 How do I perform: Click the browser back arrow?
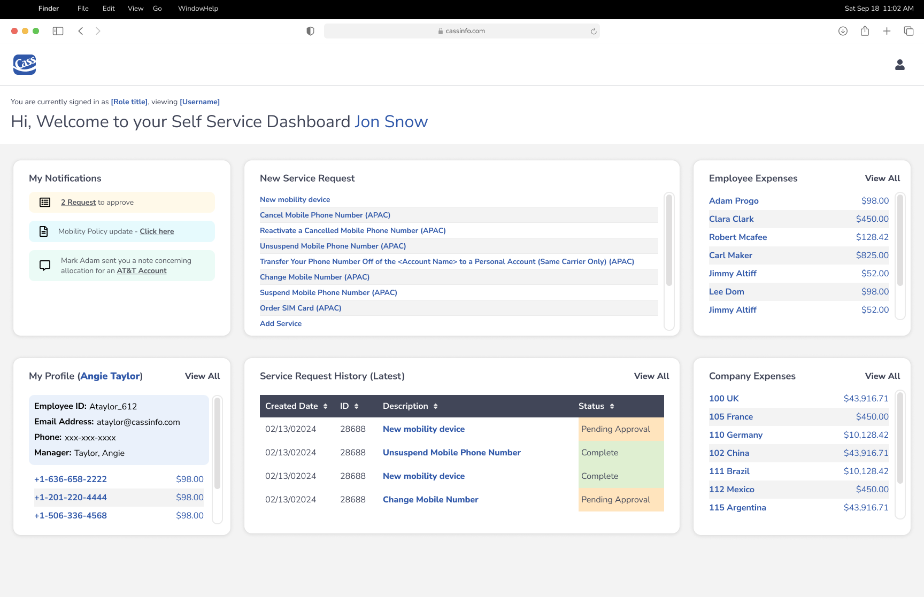(x=81, y=31)
